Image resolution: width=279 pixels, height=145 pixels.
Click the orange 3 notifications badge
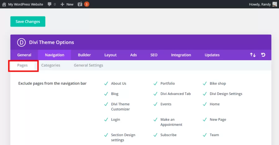87,4
